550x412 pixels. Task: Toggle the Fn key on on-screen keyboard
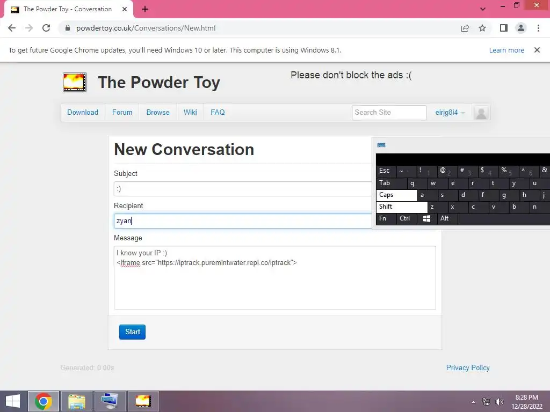click(x=386, y=219)
